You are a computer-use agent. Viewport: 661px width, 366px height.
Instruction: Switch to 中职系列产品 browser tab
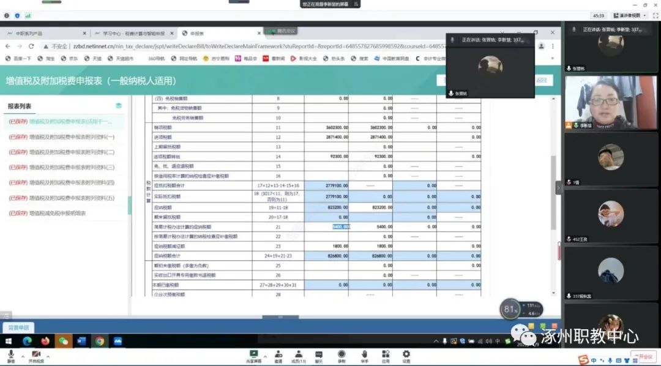click(44, 33)
